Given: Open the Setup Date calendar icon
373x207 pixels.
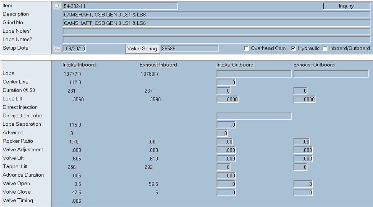Looking at the screenshot, I should [57, 48].
